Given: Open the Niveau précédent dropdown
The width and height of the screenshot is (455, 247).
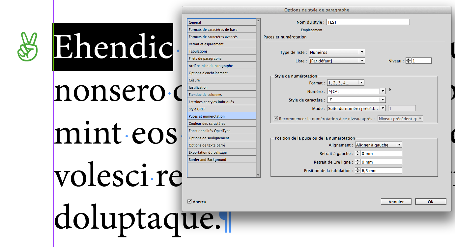Looking at the screenshot, I should tap(400, 119).
